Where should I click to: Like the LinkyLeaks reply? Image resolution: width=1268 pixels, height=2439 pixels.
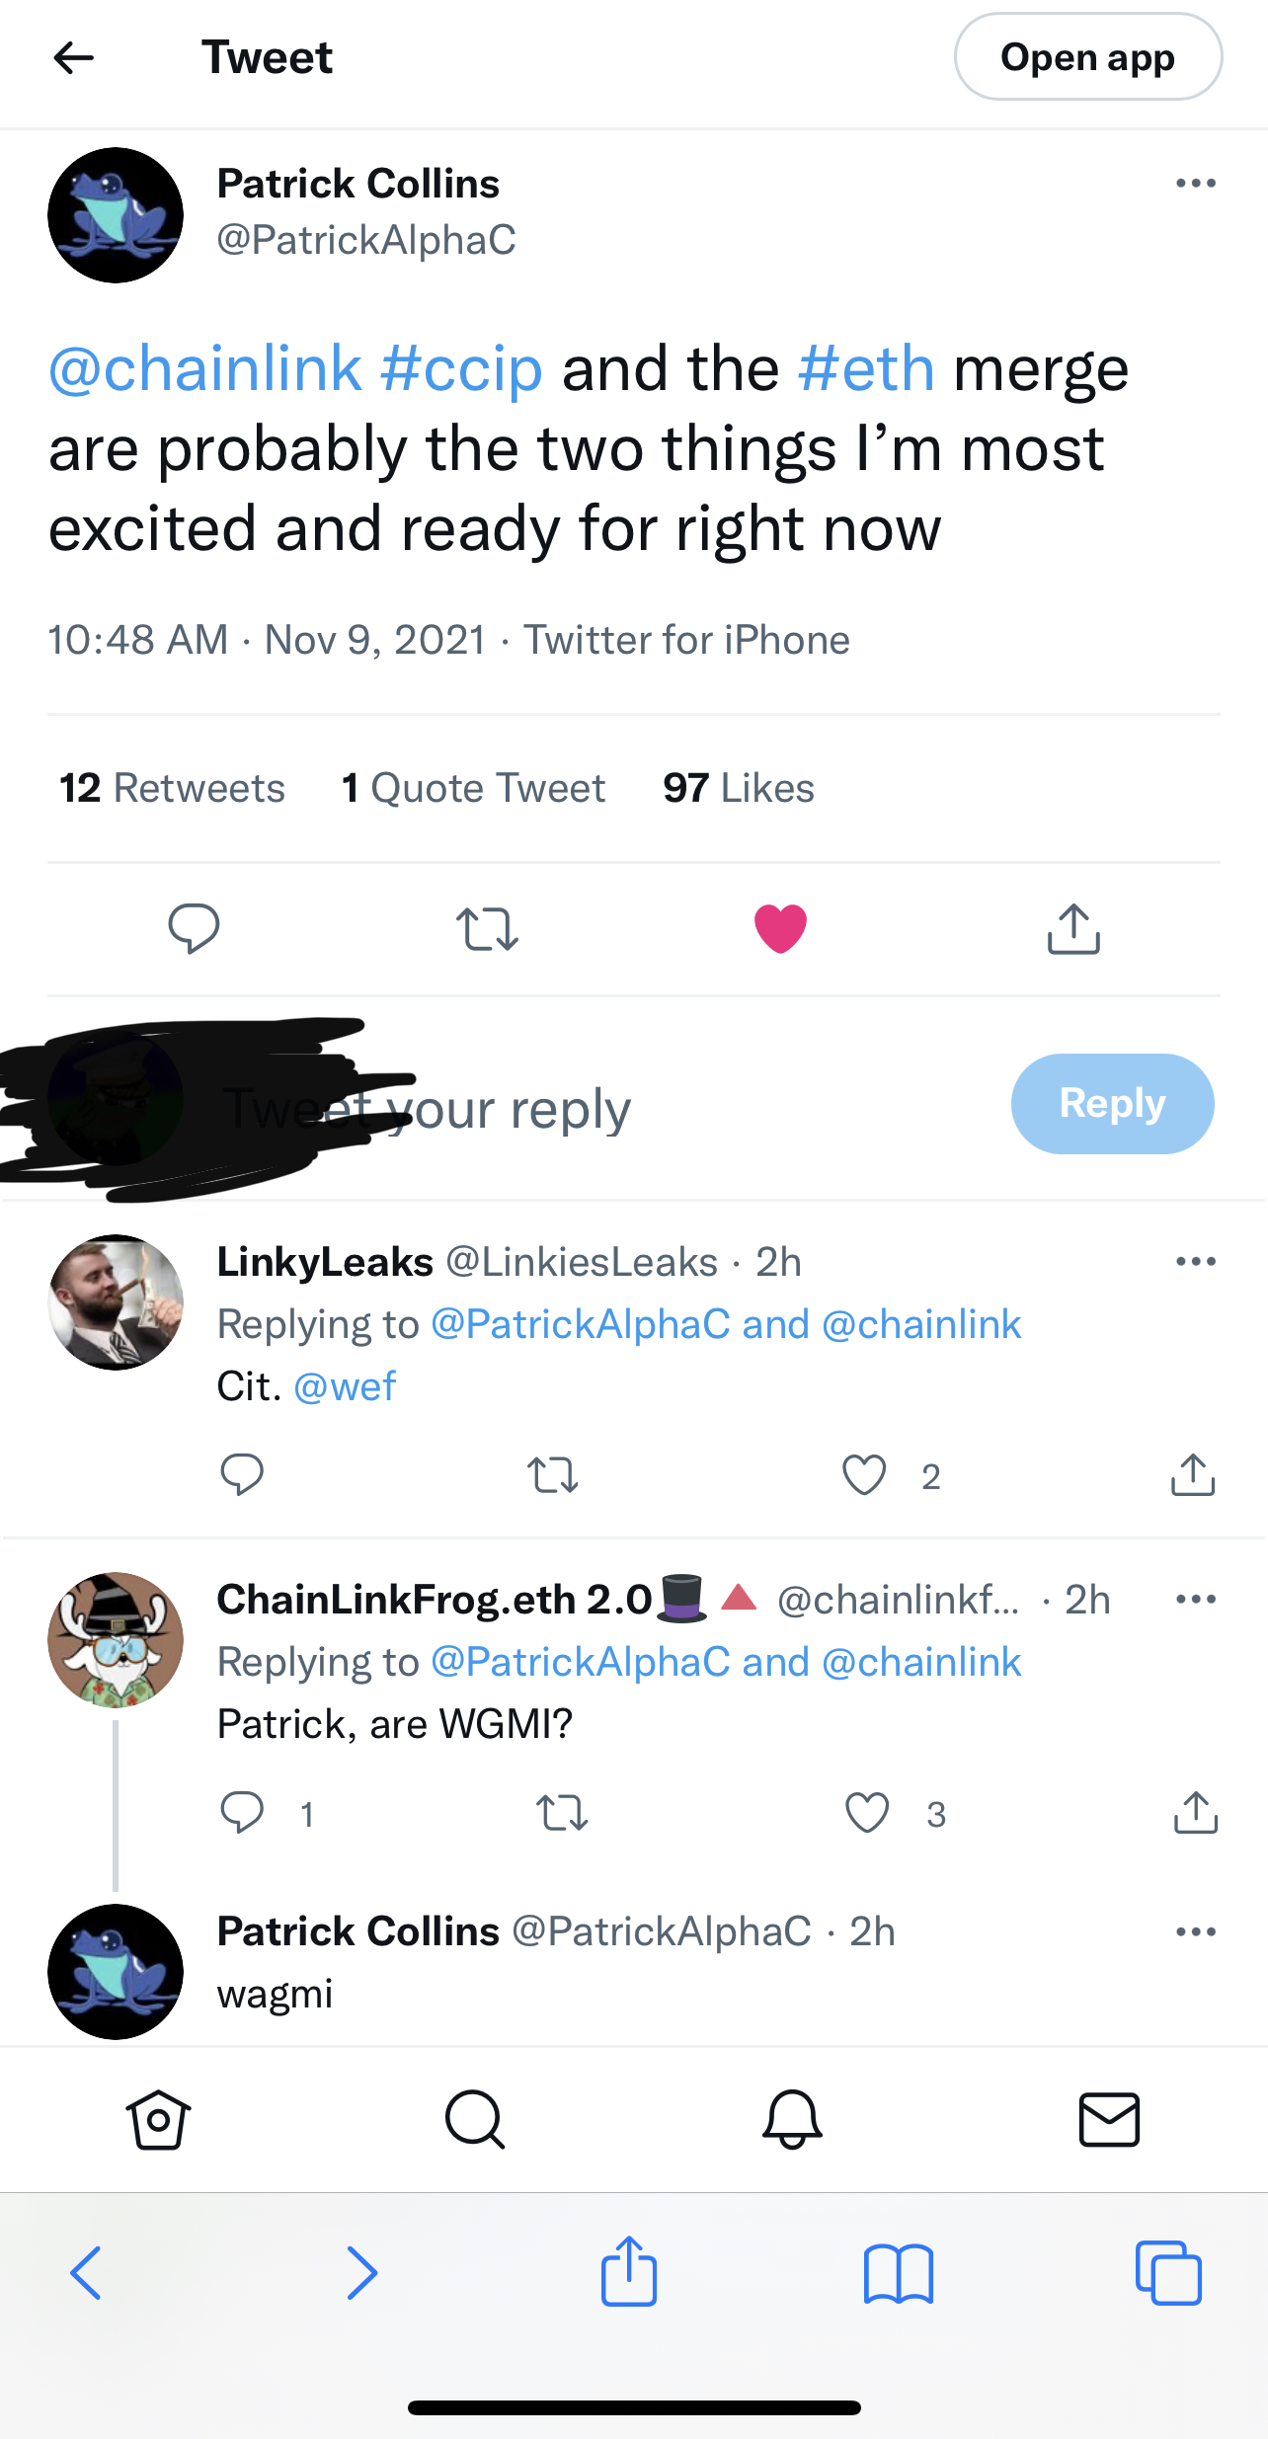[864, 1475]
